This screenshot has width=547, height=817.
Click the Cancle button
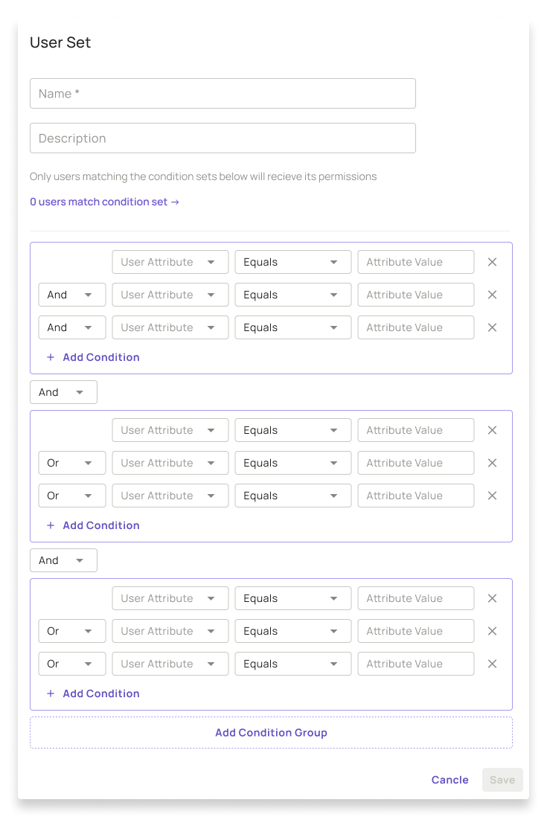coord(450,780)
